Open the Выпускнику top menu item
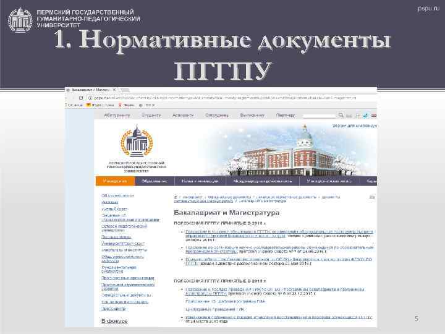Image resolution: width=445 pixels, height=334 pixels. (x=252, y=115)
